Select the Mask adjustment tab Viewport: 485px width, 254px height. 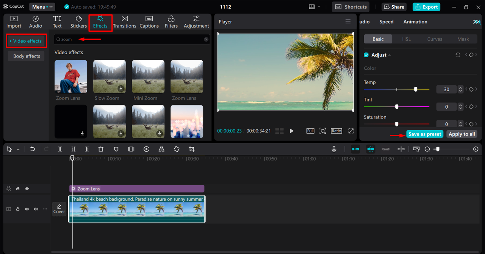pos(463,39)
